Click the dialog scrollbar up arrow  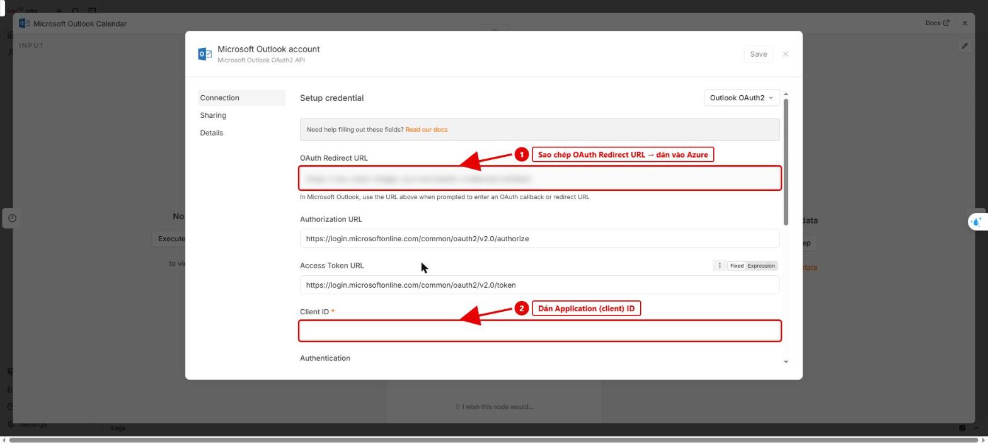[786, 94]
